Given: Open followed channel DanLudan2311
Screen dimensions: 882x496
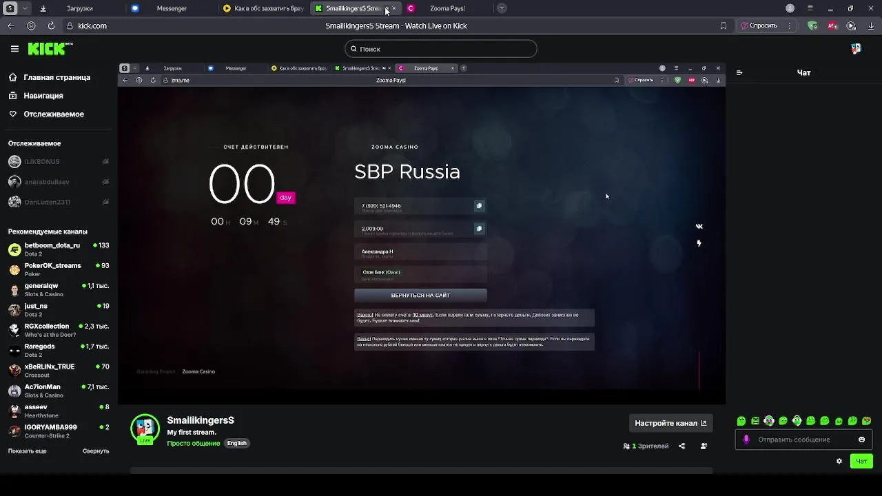Looking at the screenshot, I should (x=59, y=202).
